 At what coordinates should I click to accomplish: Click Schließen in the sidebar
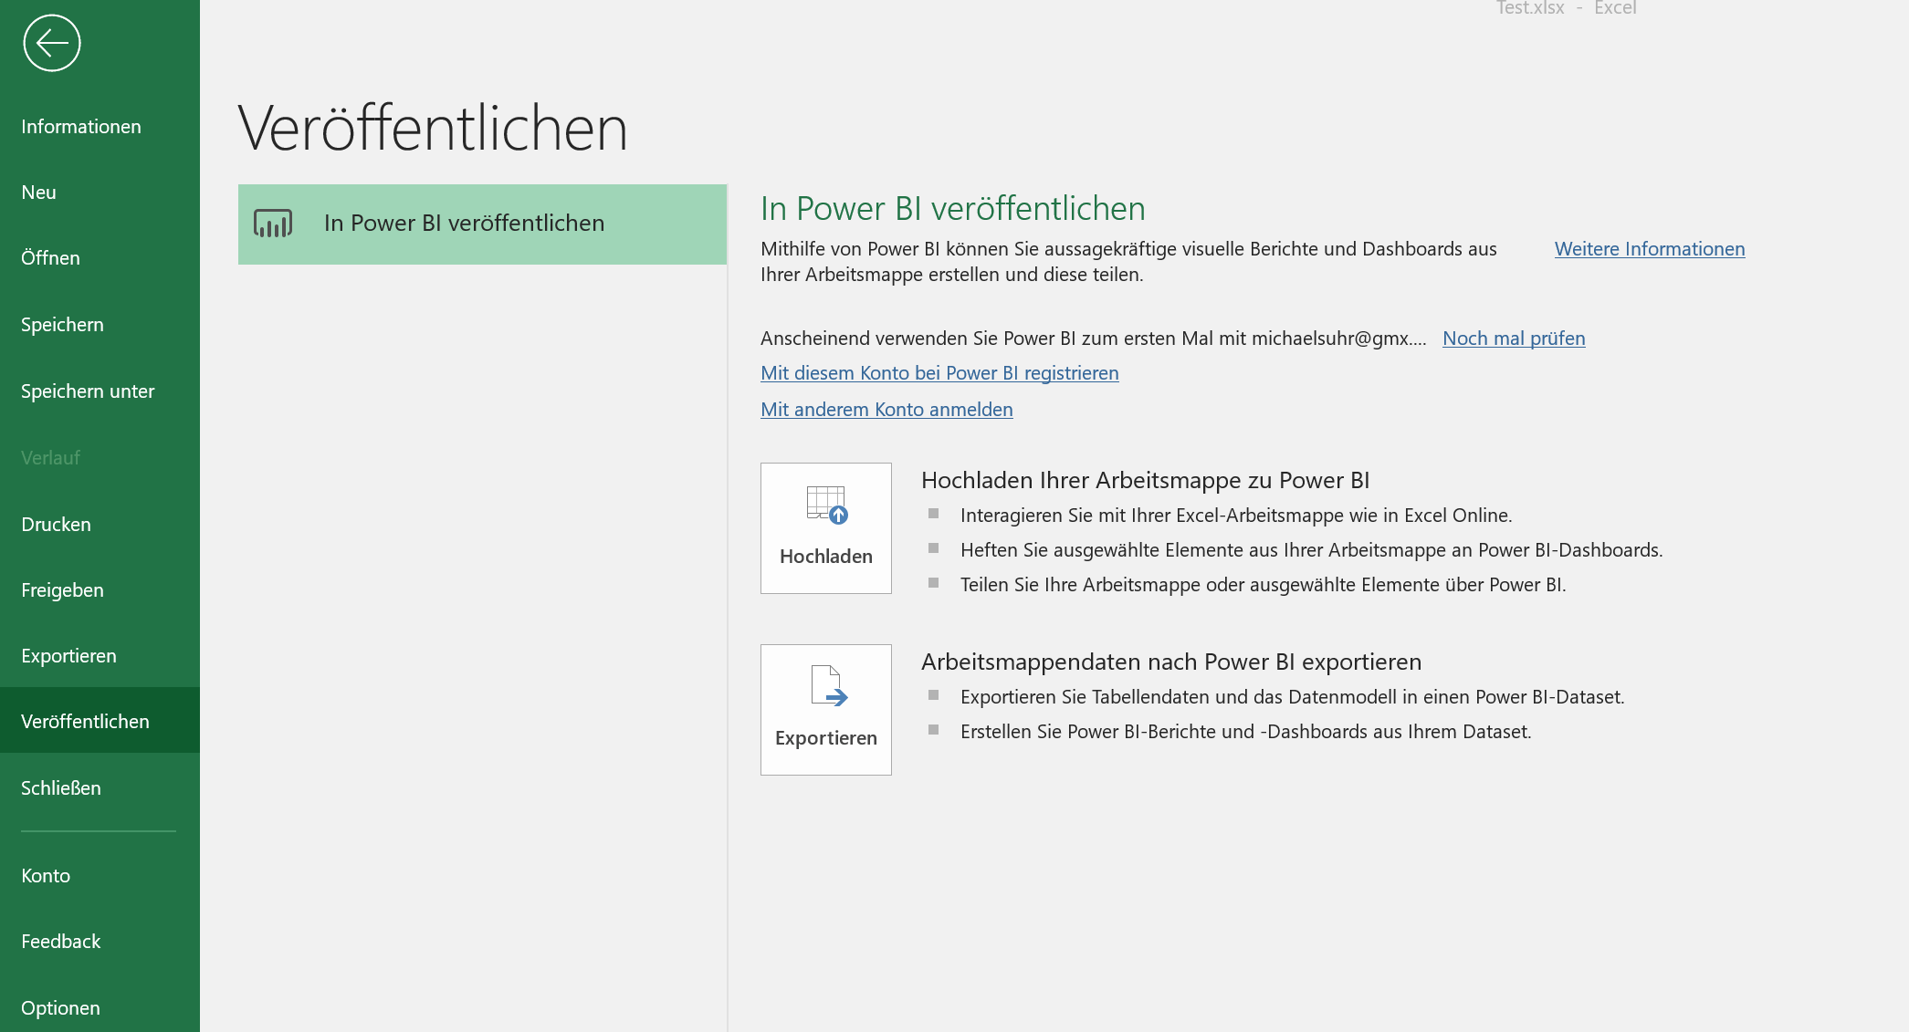100,788
